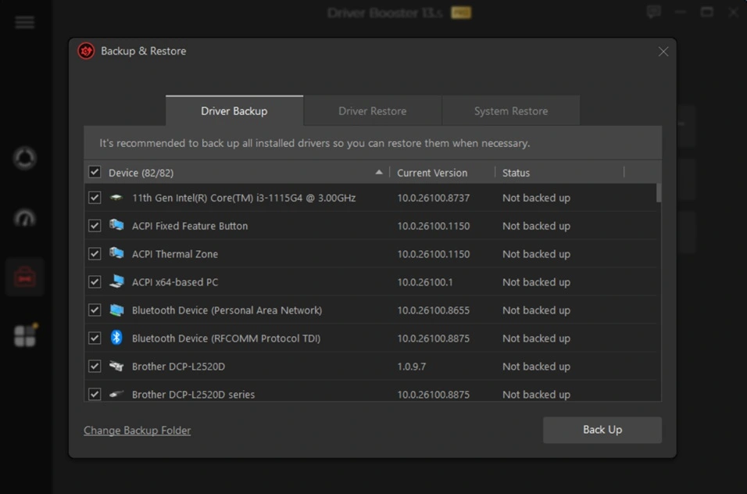The height and width of the screenshot is (494, 747).
Task: Click the Bluetooth Personal Area Network icon
Action: (x=116, y=310)
